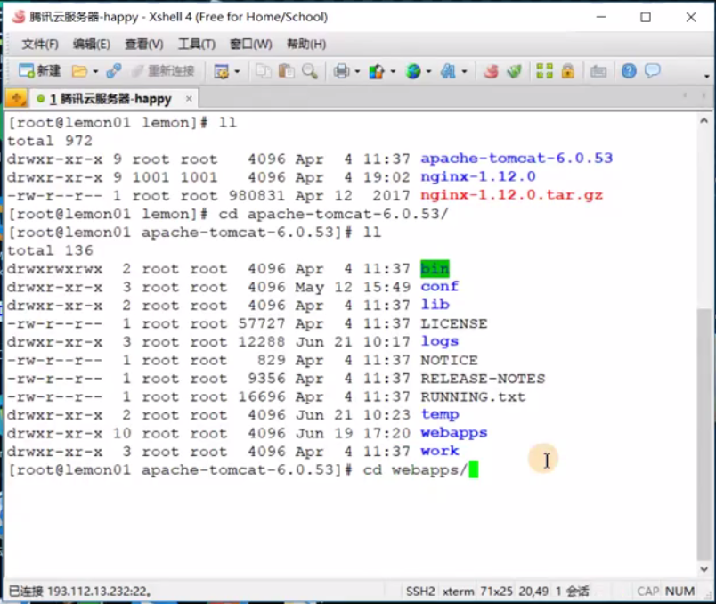Click NUM indicator in status bar

click(679, 592)
